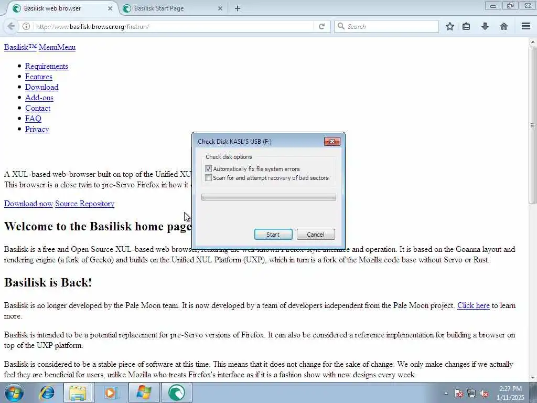Follow the Contact link
The image size is (537, 403).
[38, 108]
